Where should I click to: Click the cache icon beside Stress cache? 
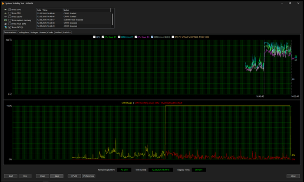[5, 16]
